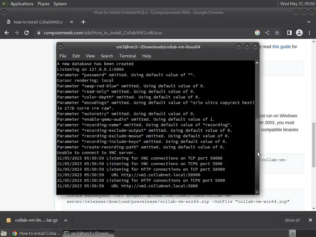
Task: Open Chrome's three-dot menu
Action: click(309, 33)
